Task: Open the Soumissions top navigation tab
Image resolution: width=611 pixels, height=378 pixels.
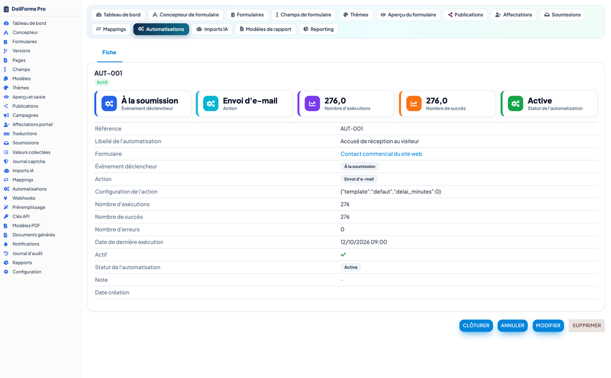Action: [562, 15]
